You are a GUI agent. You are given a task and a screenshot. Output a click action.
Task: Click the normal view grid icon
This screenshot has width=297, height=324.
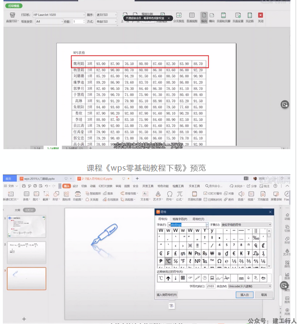(192, 15)
